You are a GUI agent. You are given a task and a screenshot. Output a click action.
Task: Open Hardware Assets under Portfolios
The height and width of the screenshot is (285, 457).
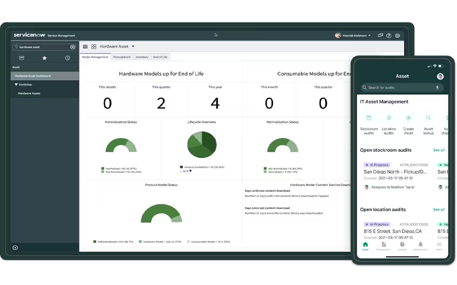point(29,94)
